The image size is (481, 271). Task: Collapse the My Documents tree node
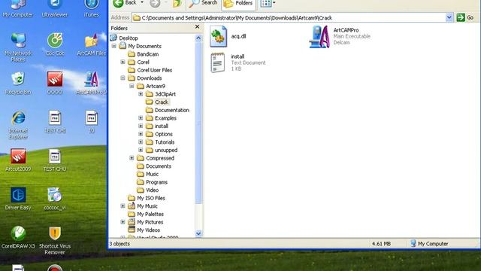(x=114, y=46)
